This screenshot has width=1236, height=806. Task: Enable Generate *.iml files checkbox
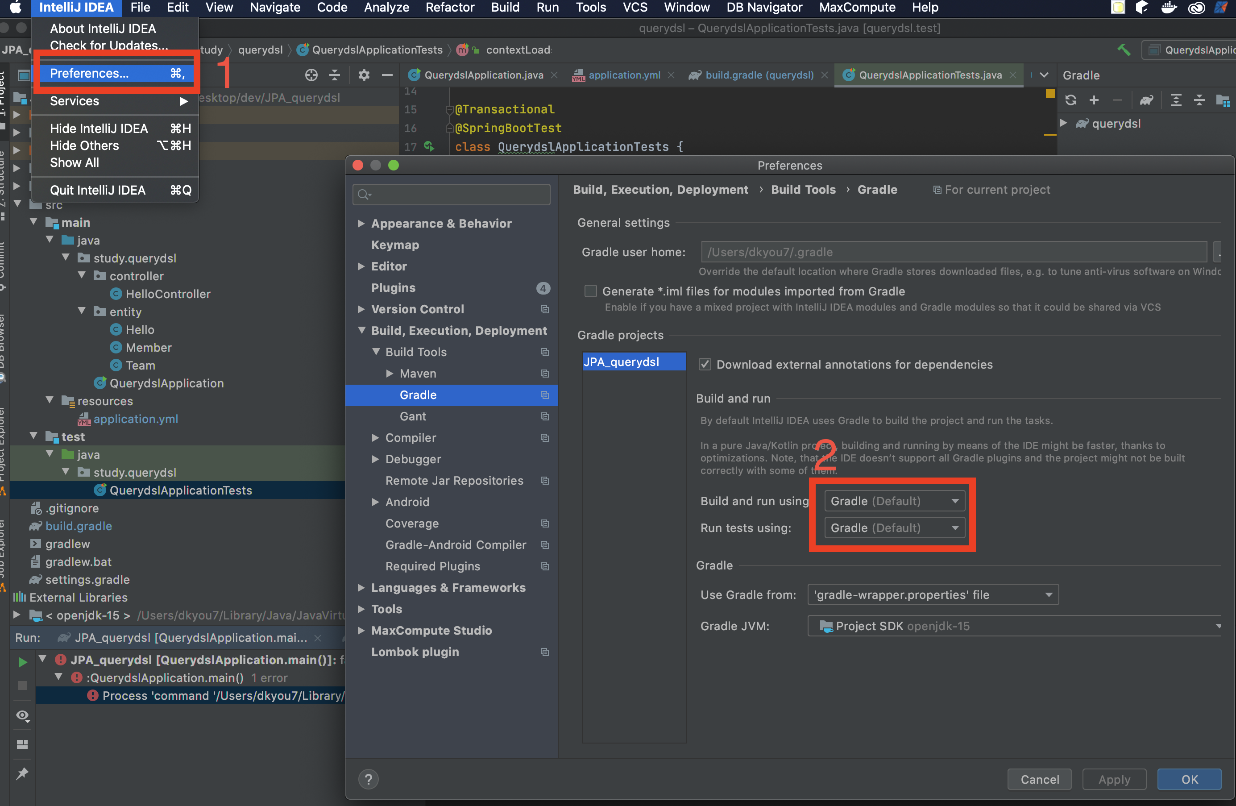coord(590,291)
